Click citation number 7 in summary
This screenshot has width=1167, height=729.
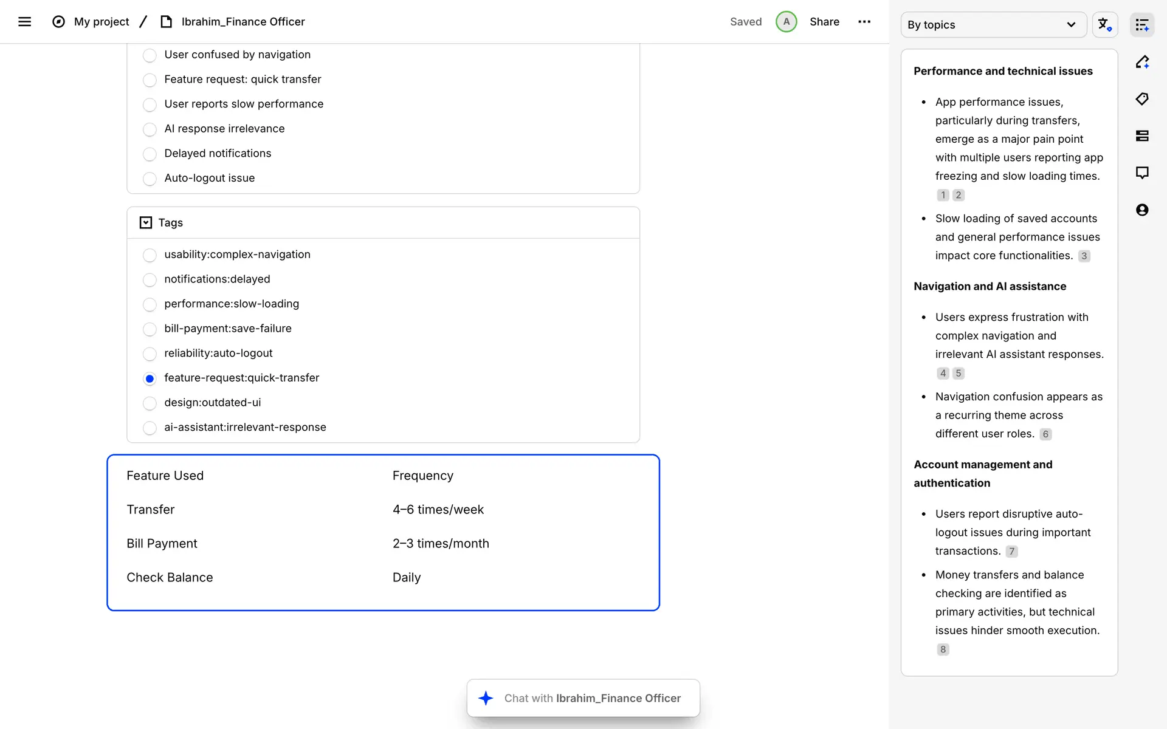[x=1011, y=552]
